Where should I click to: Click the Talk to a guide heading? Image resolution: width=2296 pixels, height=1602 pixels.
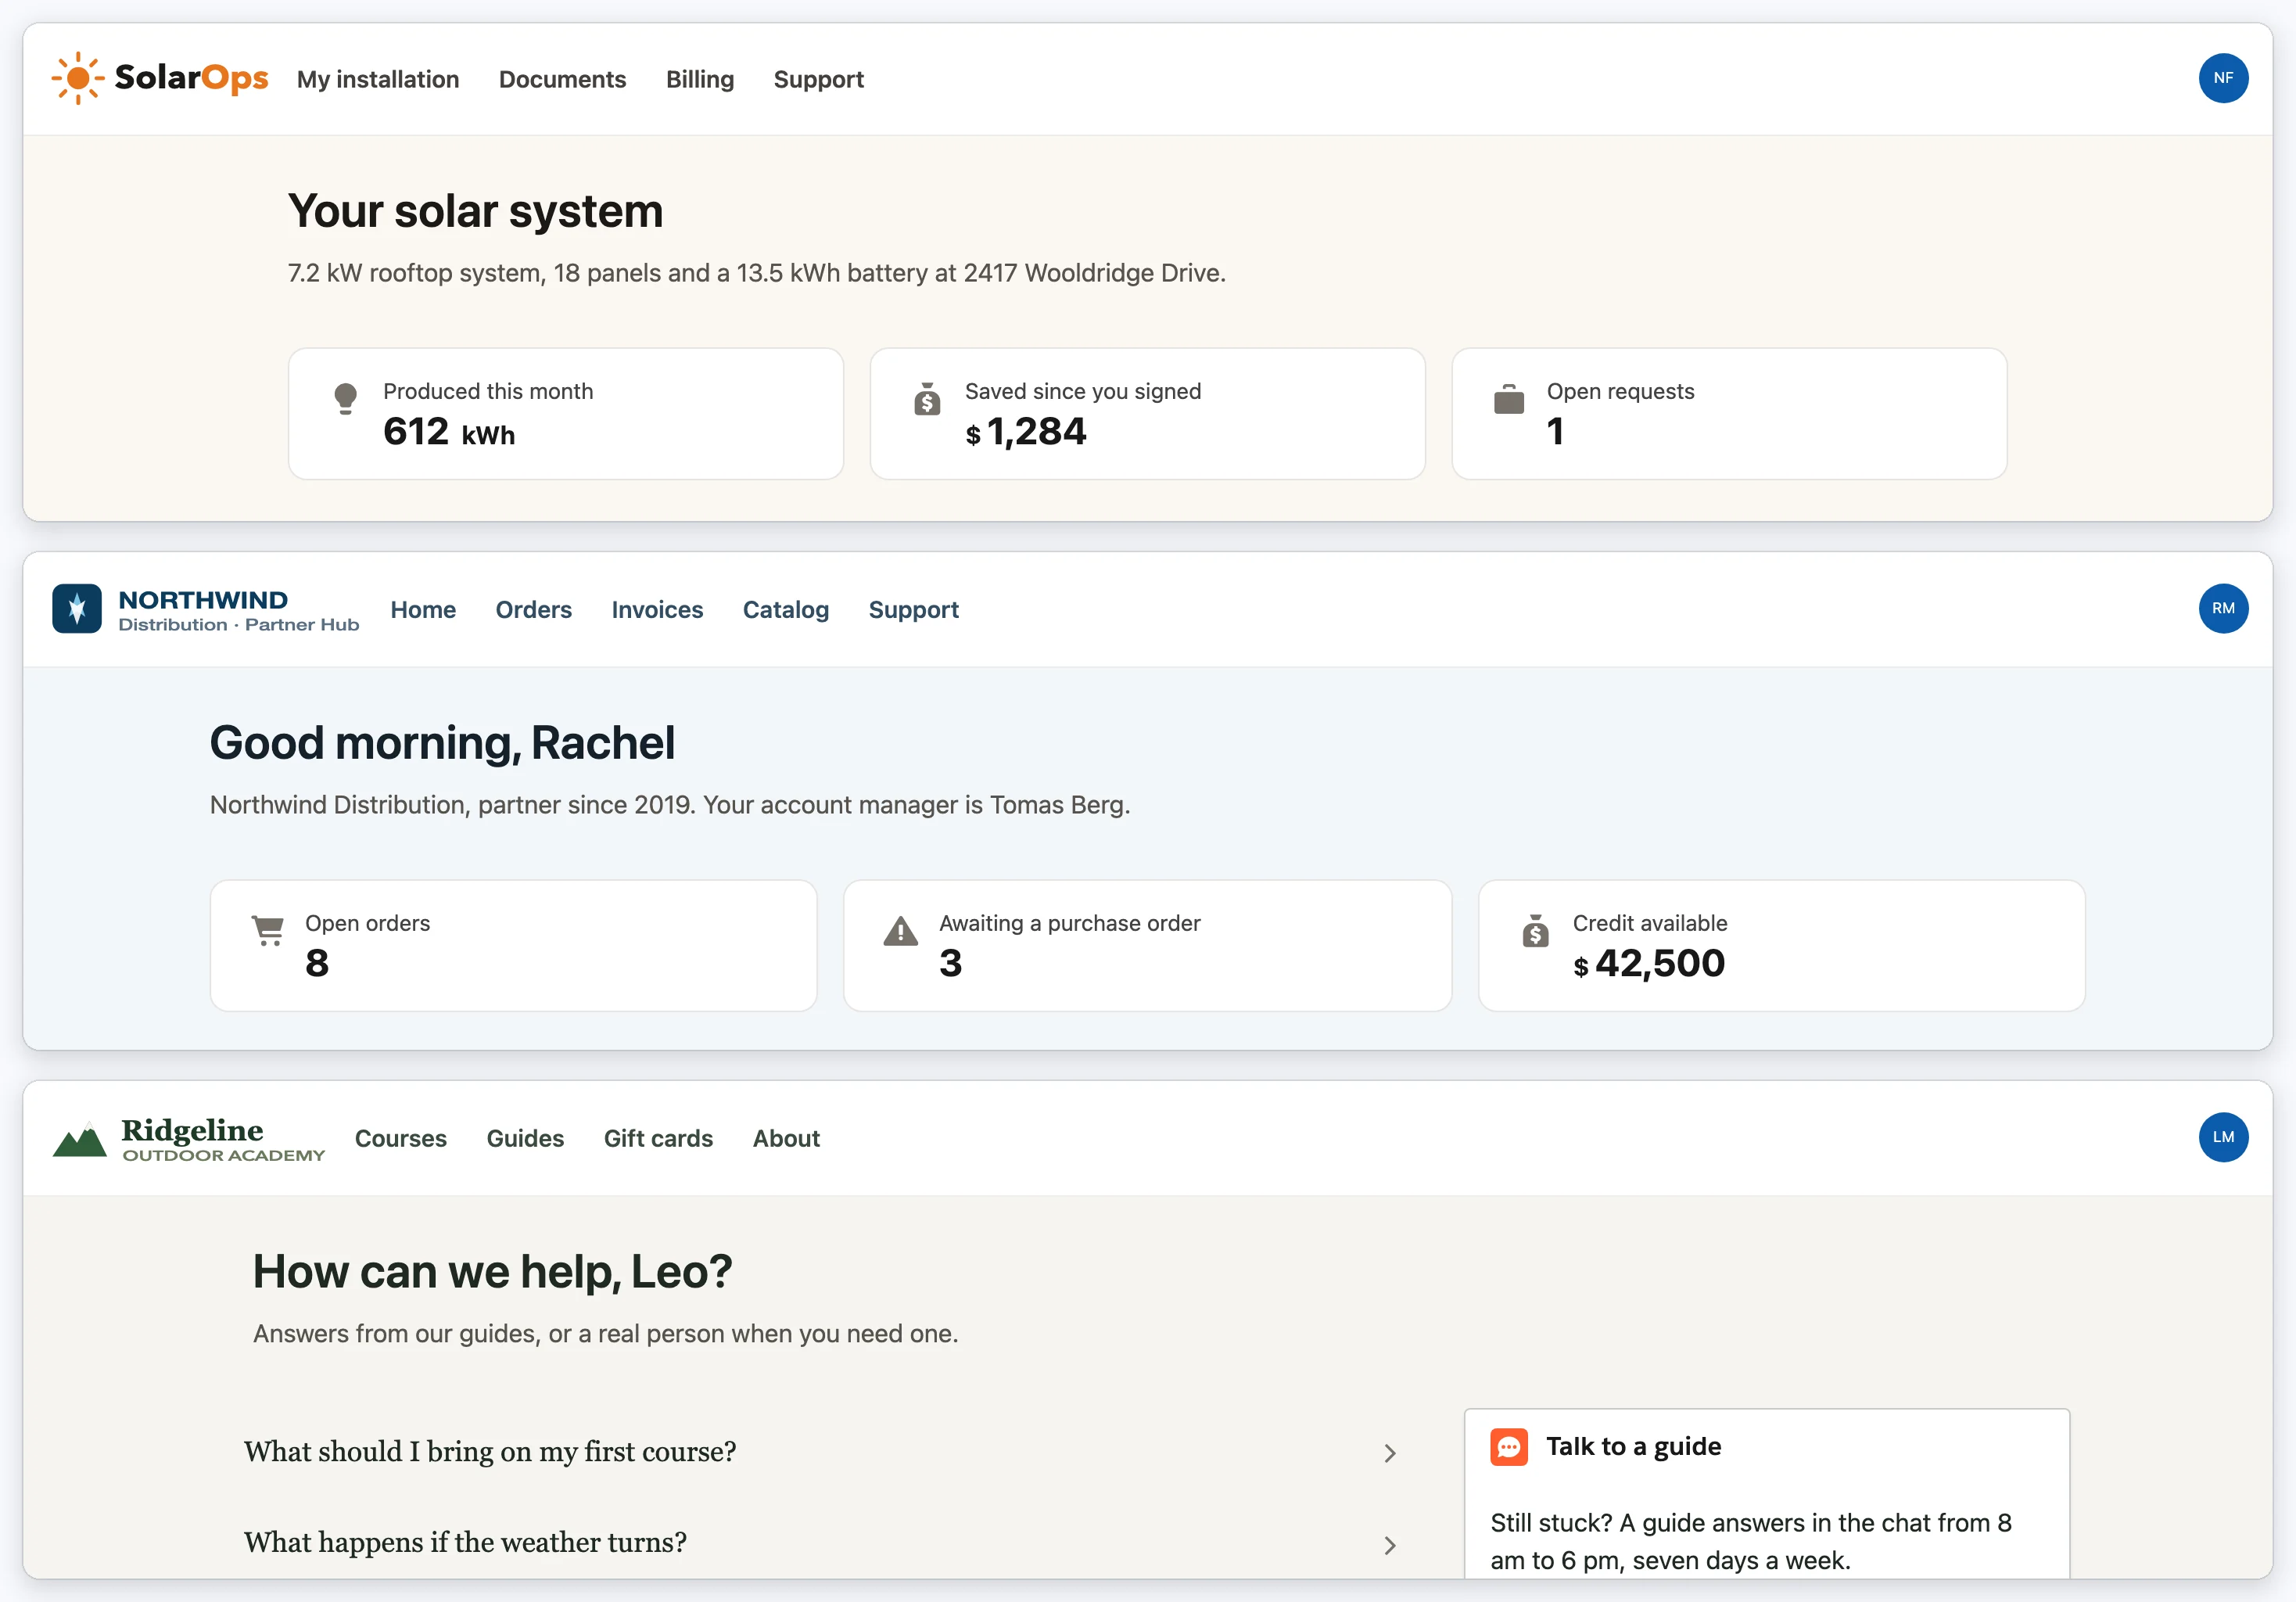(x=1633, y=1446)
